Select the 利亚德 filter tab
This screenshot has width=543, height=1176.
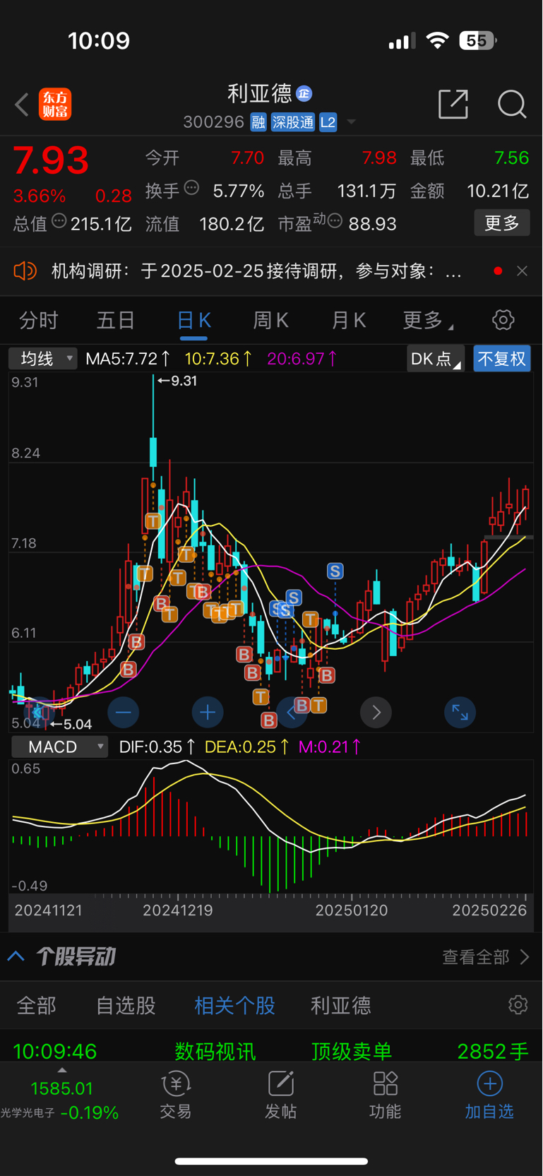pyautogui.click(x=340, y=1005)
